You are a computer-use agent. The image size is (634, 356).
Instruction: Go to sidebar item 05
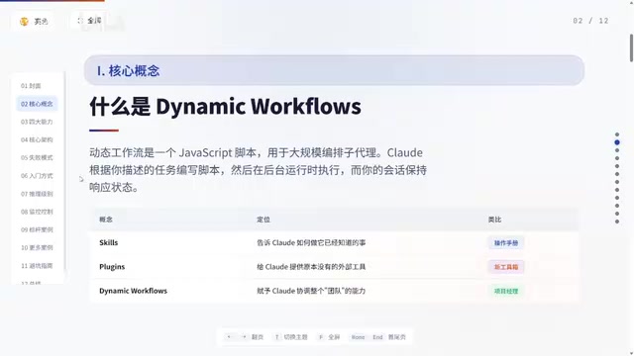(x=37, y=158)
